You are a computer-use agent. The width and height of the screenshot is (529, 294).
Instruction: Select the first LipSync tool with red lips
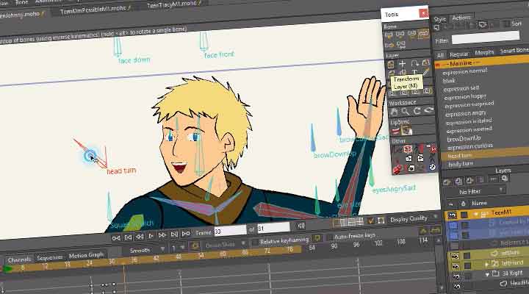coord(395,131)
